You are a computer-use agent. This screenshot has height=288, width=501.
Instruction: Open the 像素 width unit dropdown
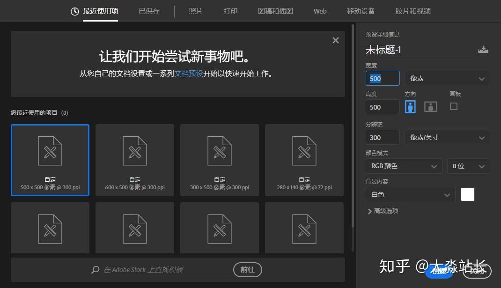447,78
